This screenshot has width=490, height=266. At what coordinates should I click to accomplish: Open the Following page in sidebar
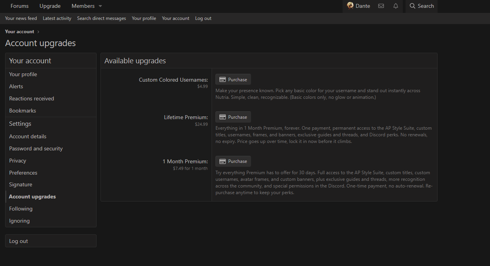51,209
